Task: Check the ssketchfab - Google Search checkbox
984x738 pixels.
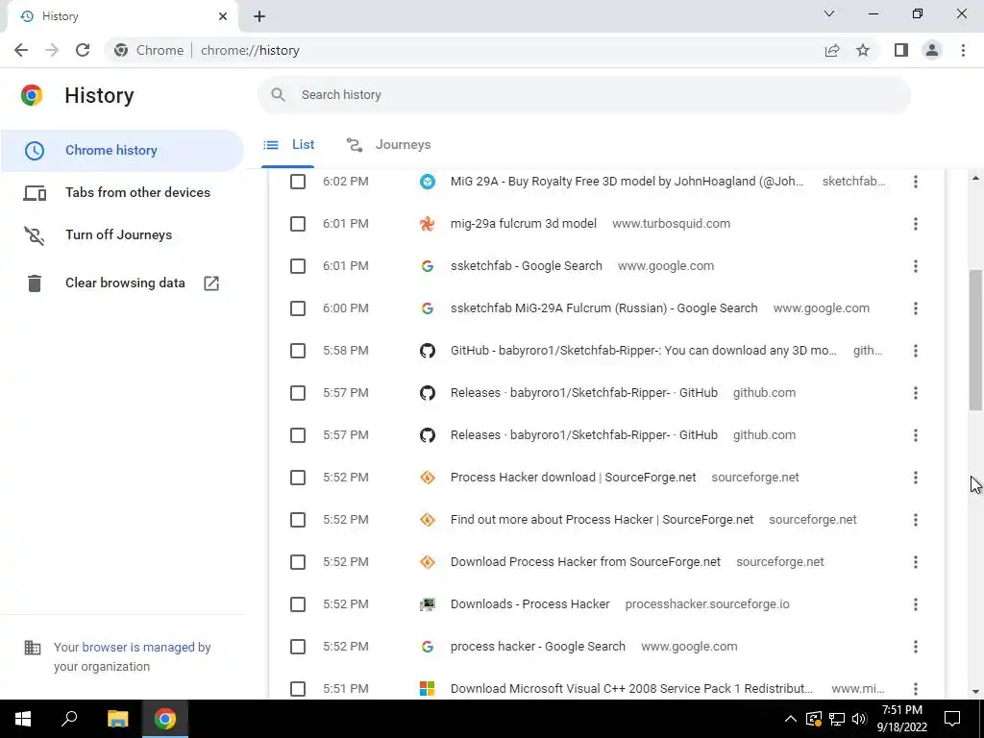Action: 298,266
